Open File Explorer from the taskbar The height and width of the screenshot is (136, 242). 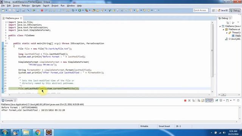[26, 133]
